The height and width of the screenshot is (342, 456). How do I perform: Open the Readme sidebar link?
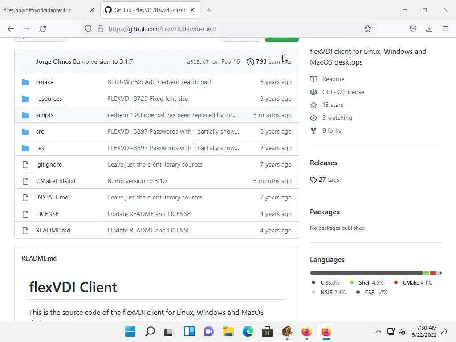coord(333,79)
